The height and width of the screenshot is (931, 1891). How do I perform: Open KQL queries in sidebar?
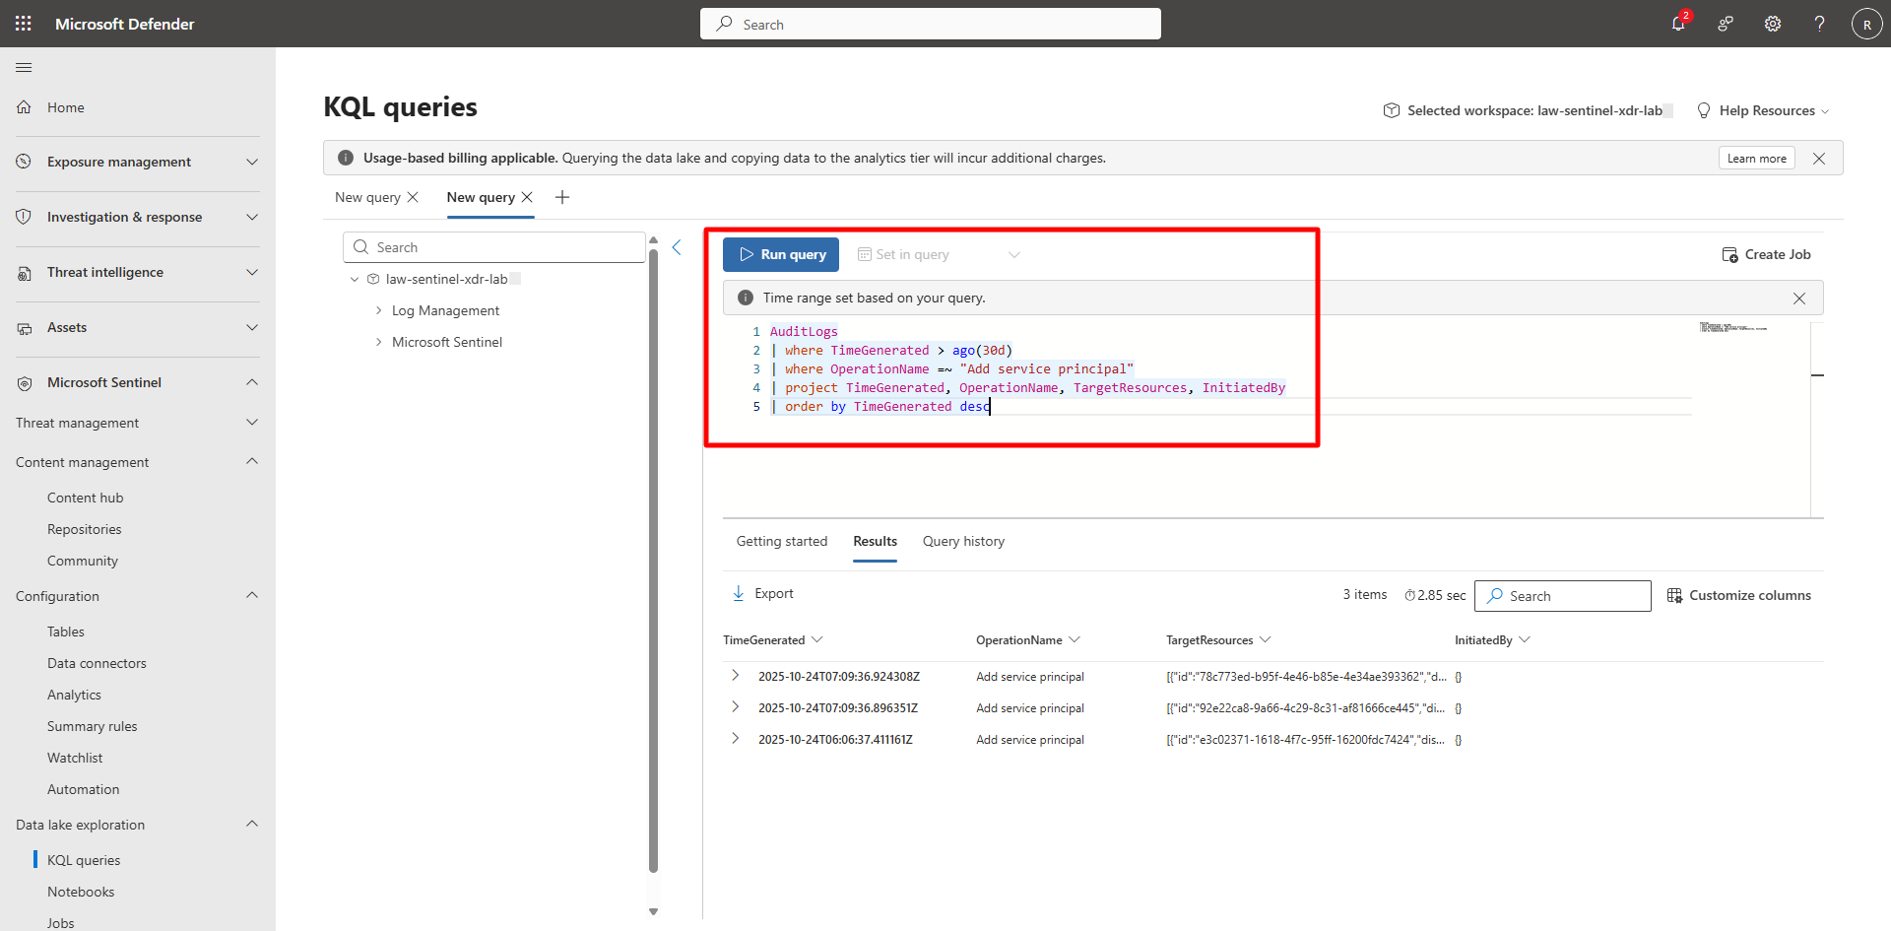(x=84, y=860)
